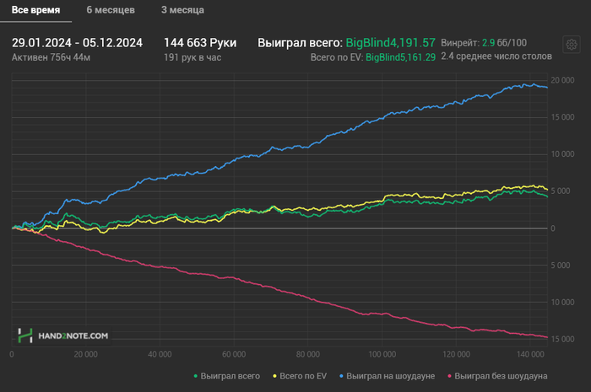
Task: Toggle the 'Всего по EV' legend series
Action: click(300, 376)
